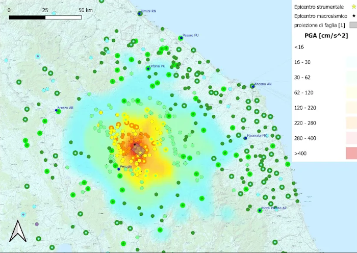Select the Ancona AN city marker
This screenshot has height=253, width=357.
click(252, 87)
